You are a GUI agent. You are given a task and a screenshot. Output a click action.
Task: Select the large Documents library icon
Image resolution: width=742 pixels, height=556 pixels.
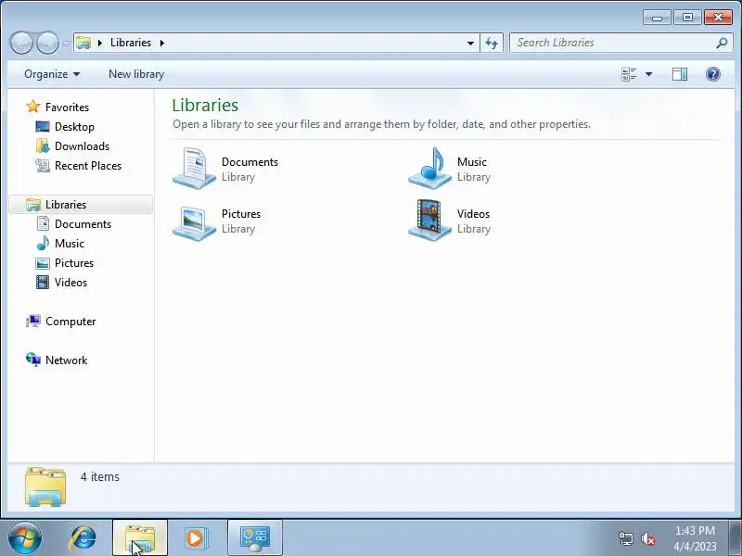click(195, 169)
